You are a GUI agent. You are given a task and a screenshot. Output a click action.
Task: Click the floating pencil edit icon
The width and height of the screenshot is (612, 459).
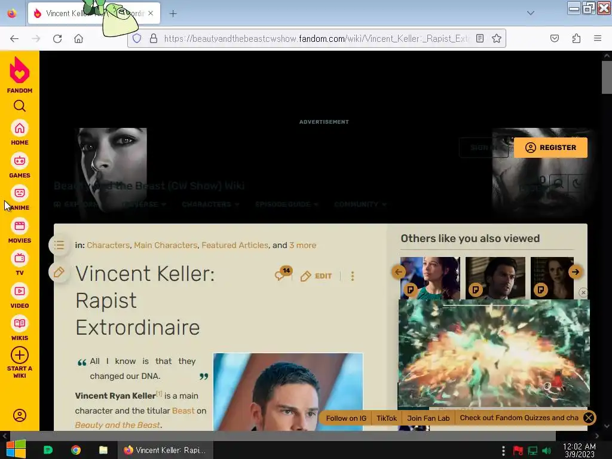[x=59, y=272]
